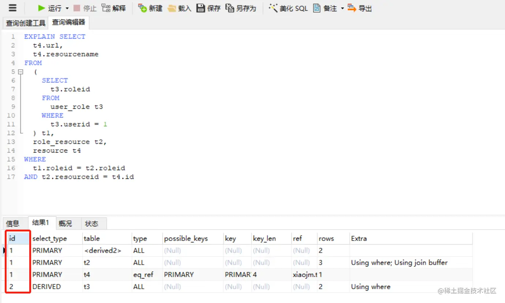
Task: Click the 解释 (Explain) label
Action: 119,8
